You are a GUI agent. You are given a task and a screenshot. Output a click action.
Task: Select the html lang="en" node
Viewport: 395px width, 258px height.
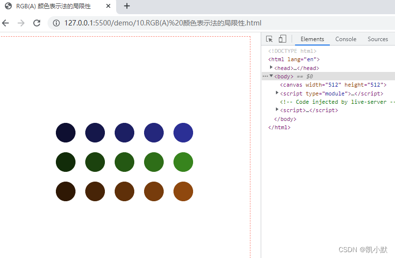coord(294,59)
